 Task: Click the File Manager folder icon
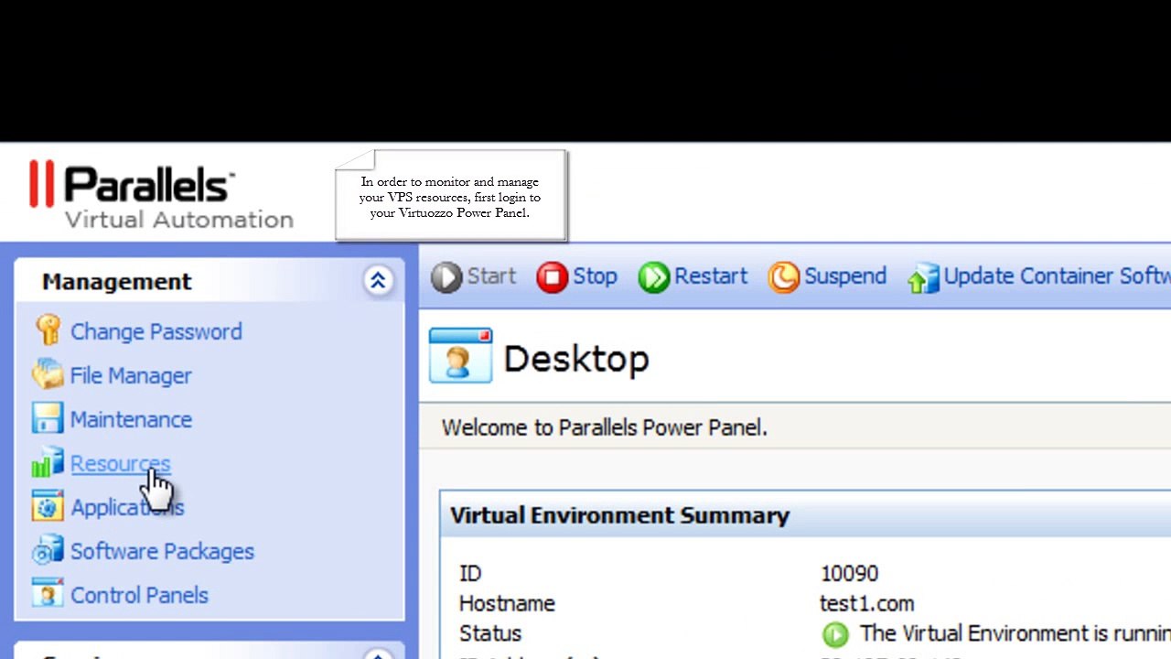[48, 374]
